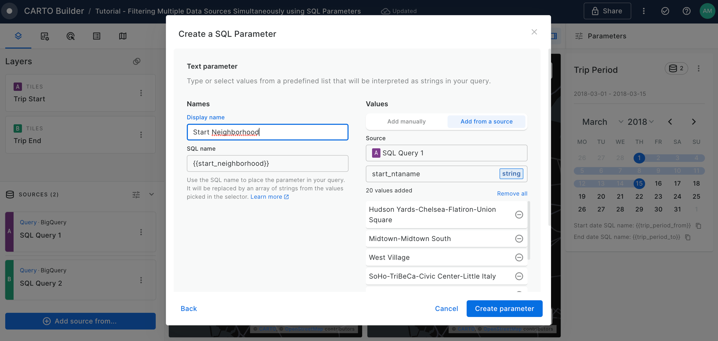Open the Widgets tab icon

(x=45, y=36)
